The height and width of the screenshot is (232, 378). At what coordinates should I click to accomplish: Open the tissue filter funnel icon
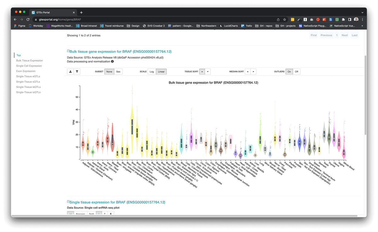tap(77, 72)
